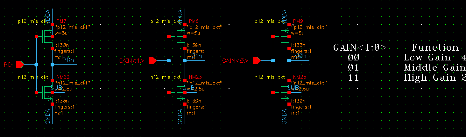Screen dimensions: 466x137
Task: Click the red GAIN<1> pin name text
Action: pos(131,60)
